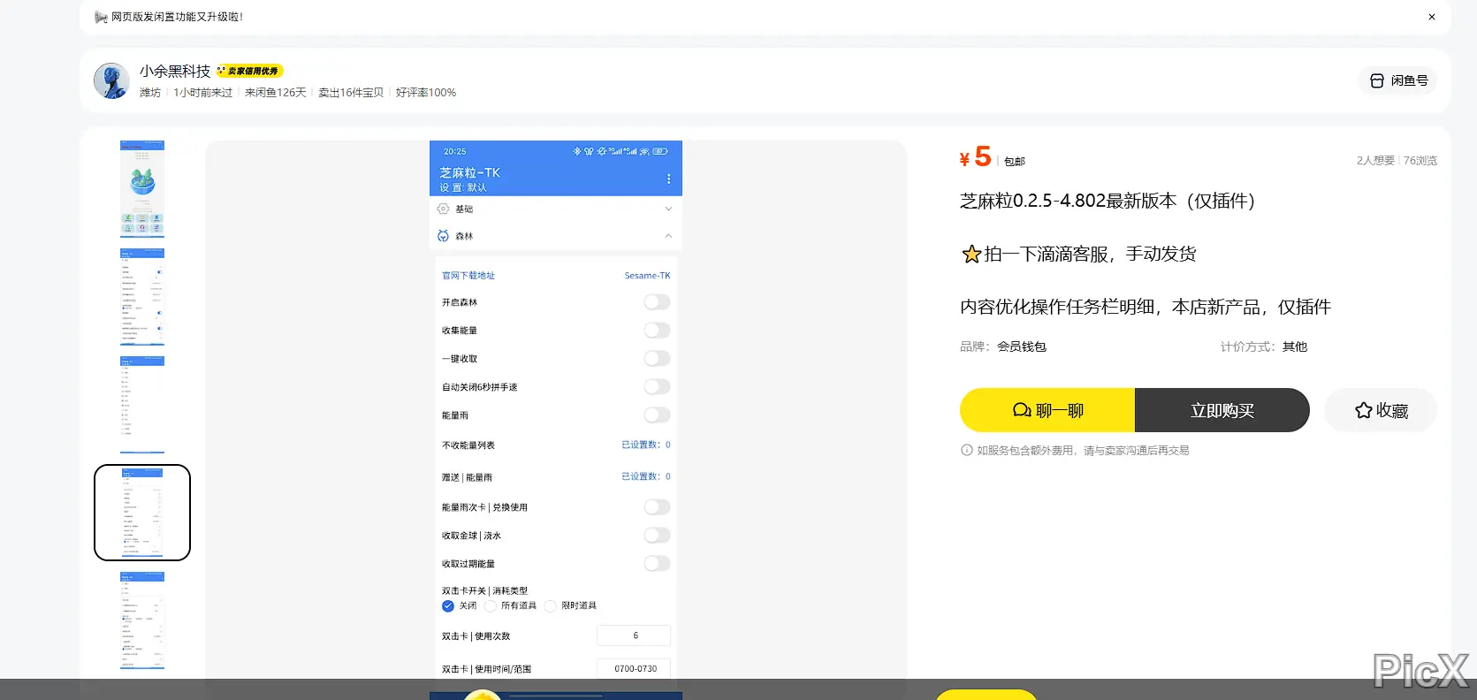
Task: Click the product title 芝麻粒0.2.5-4.802最新版本
Action: [1108, 201]
